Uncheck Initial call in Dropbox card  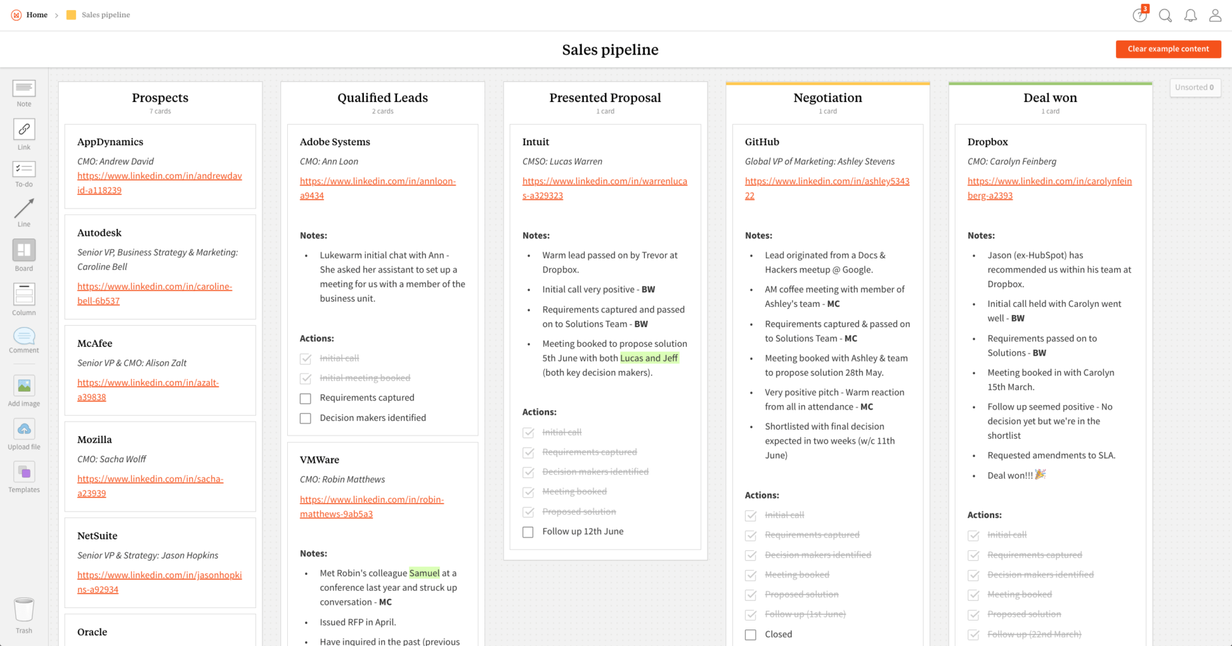click(973, 535)
